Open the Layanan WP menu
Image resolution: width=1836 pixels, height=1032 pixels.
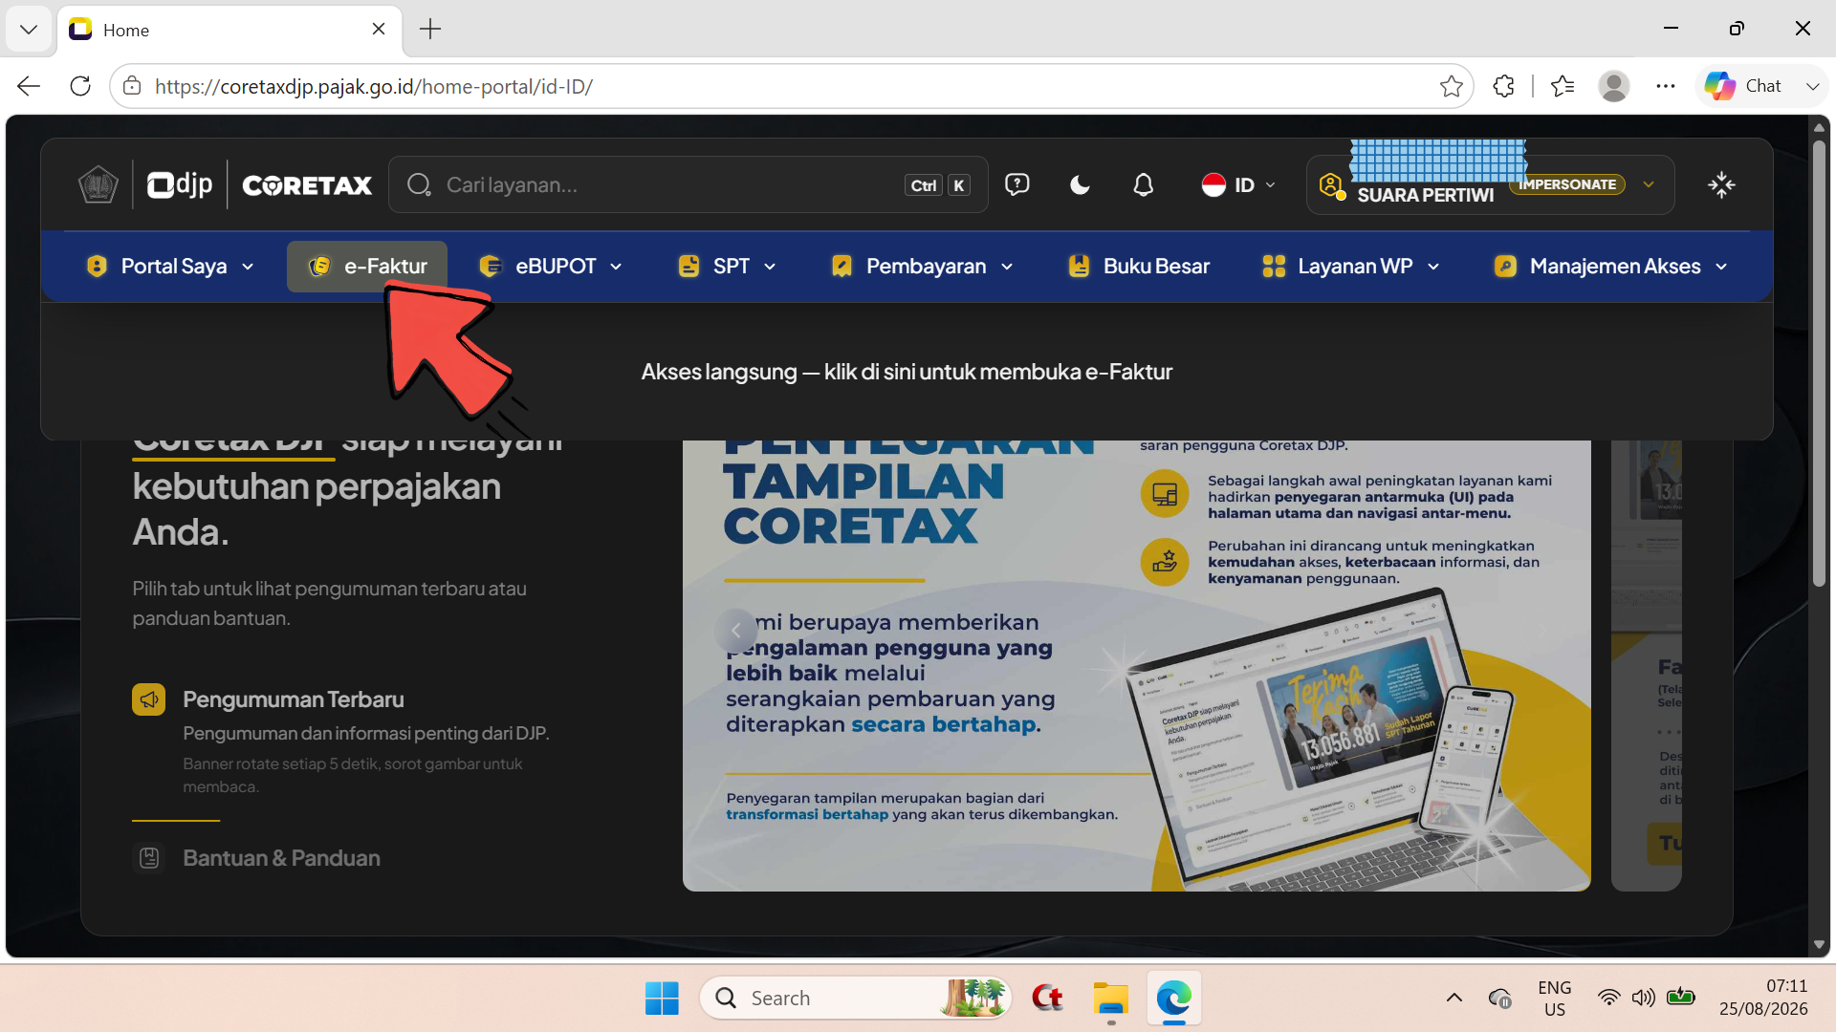point(1351,266)
